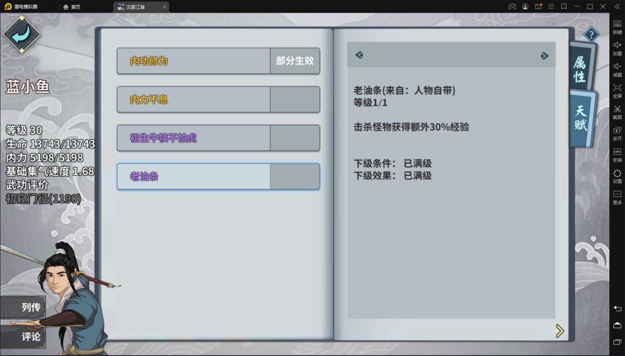
Task: Open the user account icon in title bar
Action: pos(525,6)
